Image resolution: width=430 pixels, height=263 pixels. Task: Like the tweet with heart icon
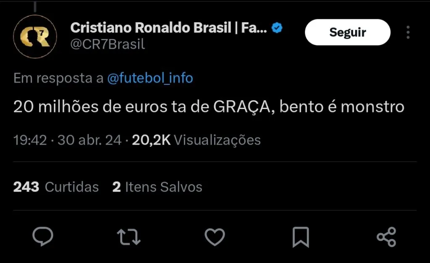click(x=215, y=237)
